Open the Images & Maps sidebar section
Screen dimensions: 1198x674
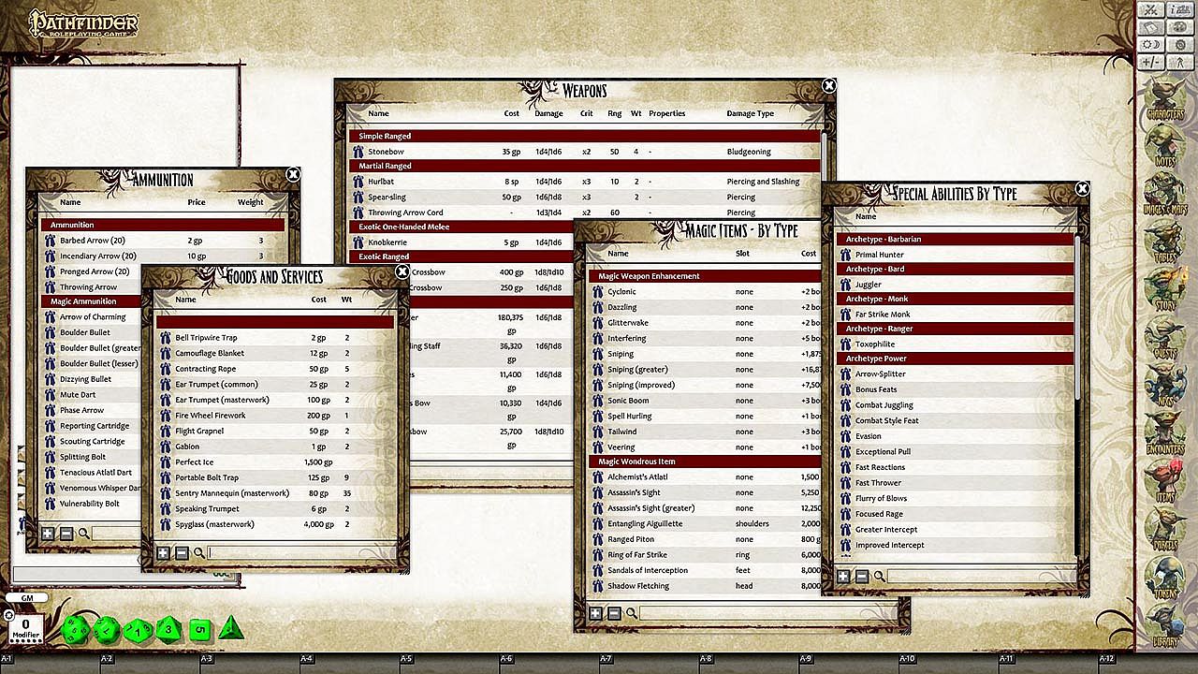[1165, 195]
